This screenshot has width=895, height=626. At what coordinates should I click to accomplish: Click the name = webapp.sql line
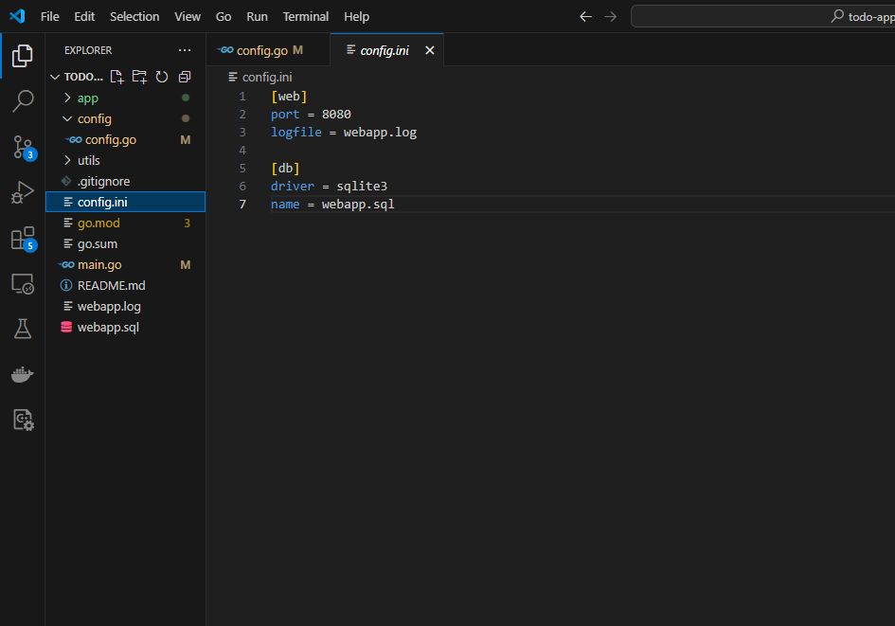(x=332, y=205)
